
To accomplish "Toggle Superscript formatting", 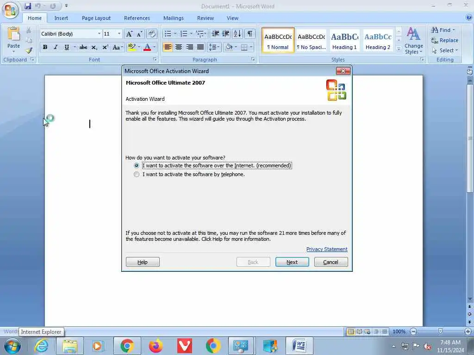I will point(105,47).
